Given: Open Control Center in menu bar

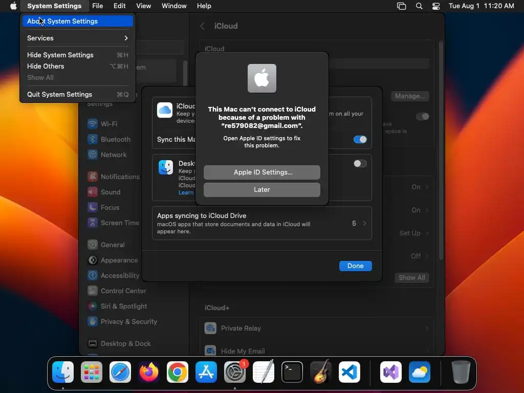Looking at the screenshot, I should (x=436, y=6).
